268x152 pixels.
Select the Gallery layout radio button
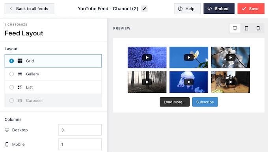click(11, 74)
